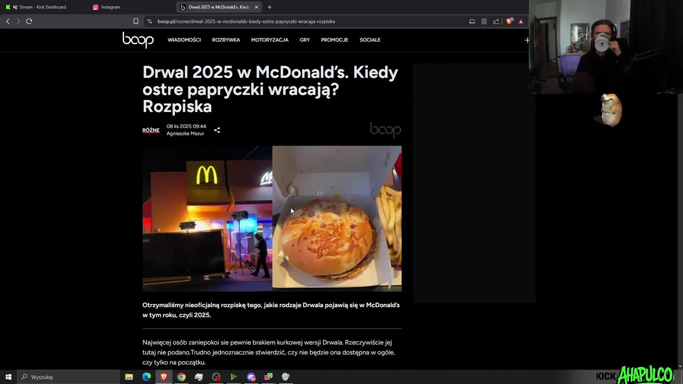Click the boop logo in site header
This screenshot has height=384, width=683.
click(138, 40)
